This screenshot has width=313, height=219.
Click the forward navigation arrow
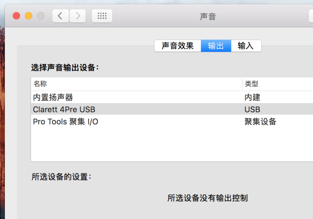click(77, 16)
